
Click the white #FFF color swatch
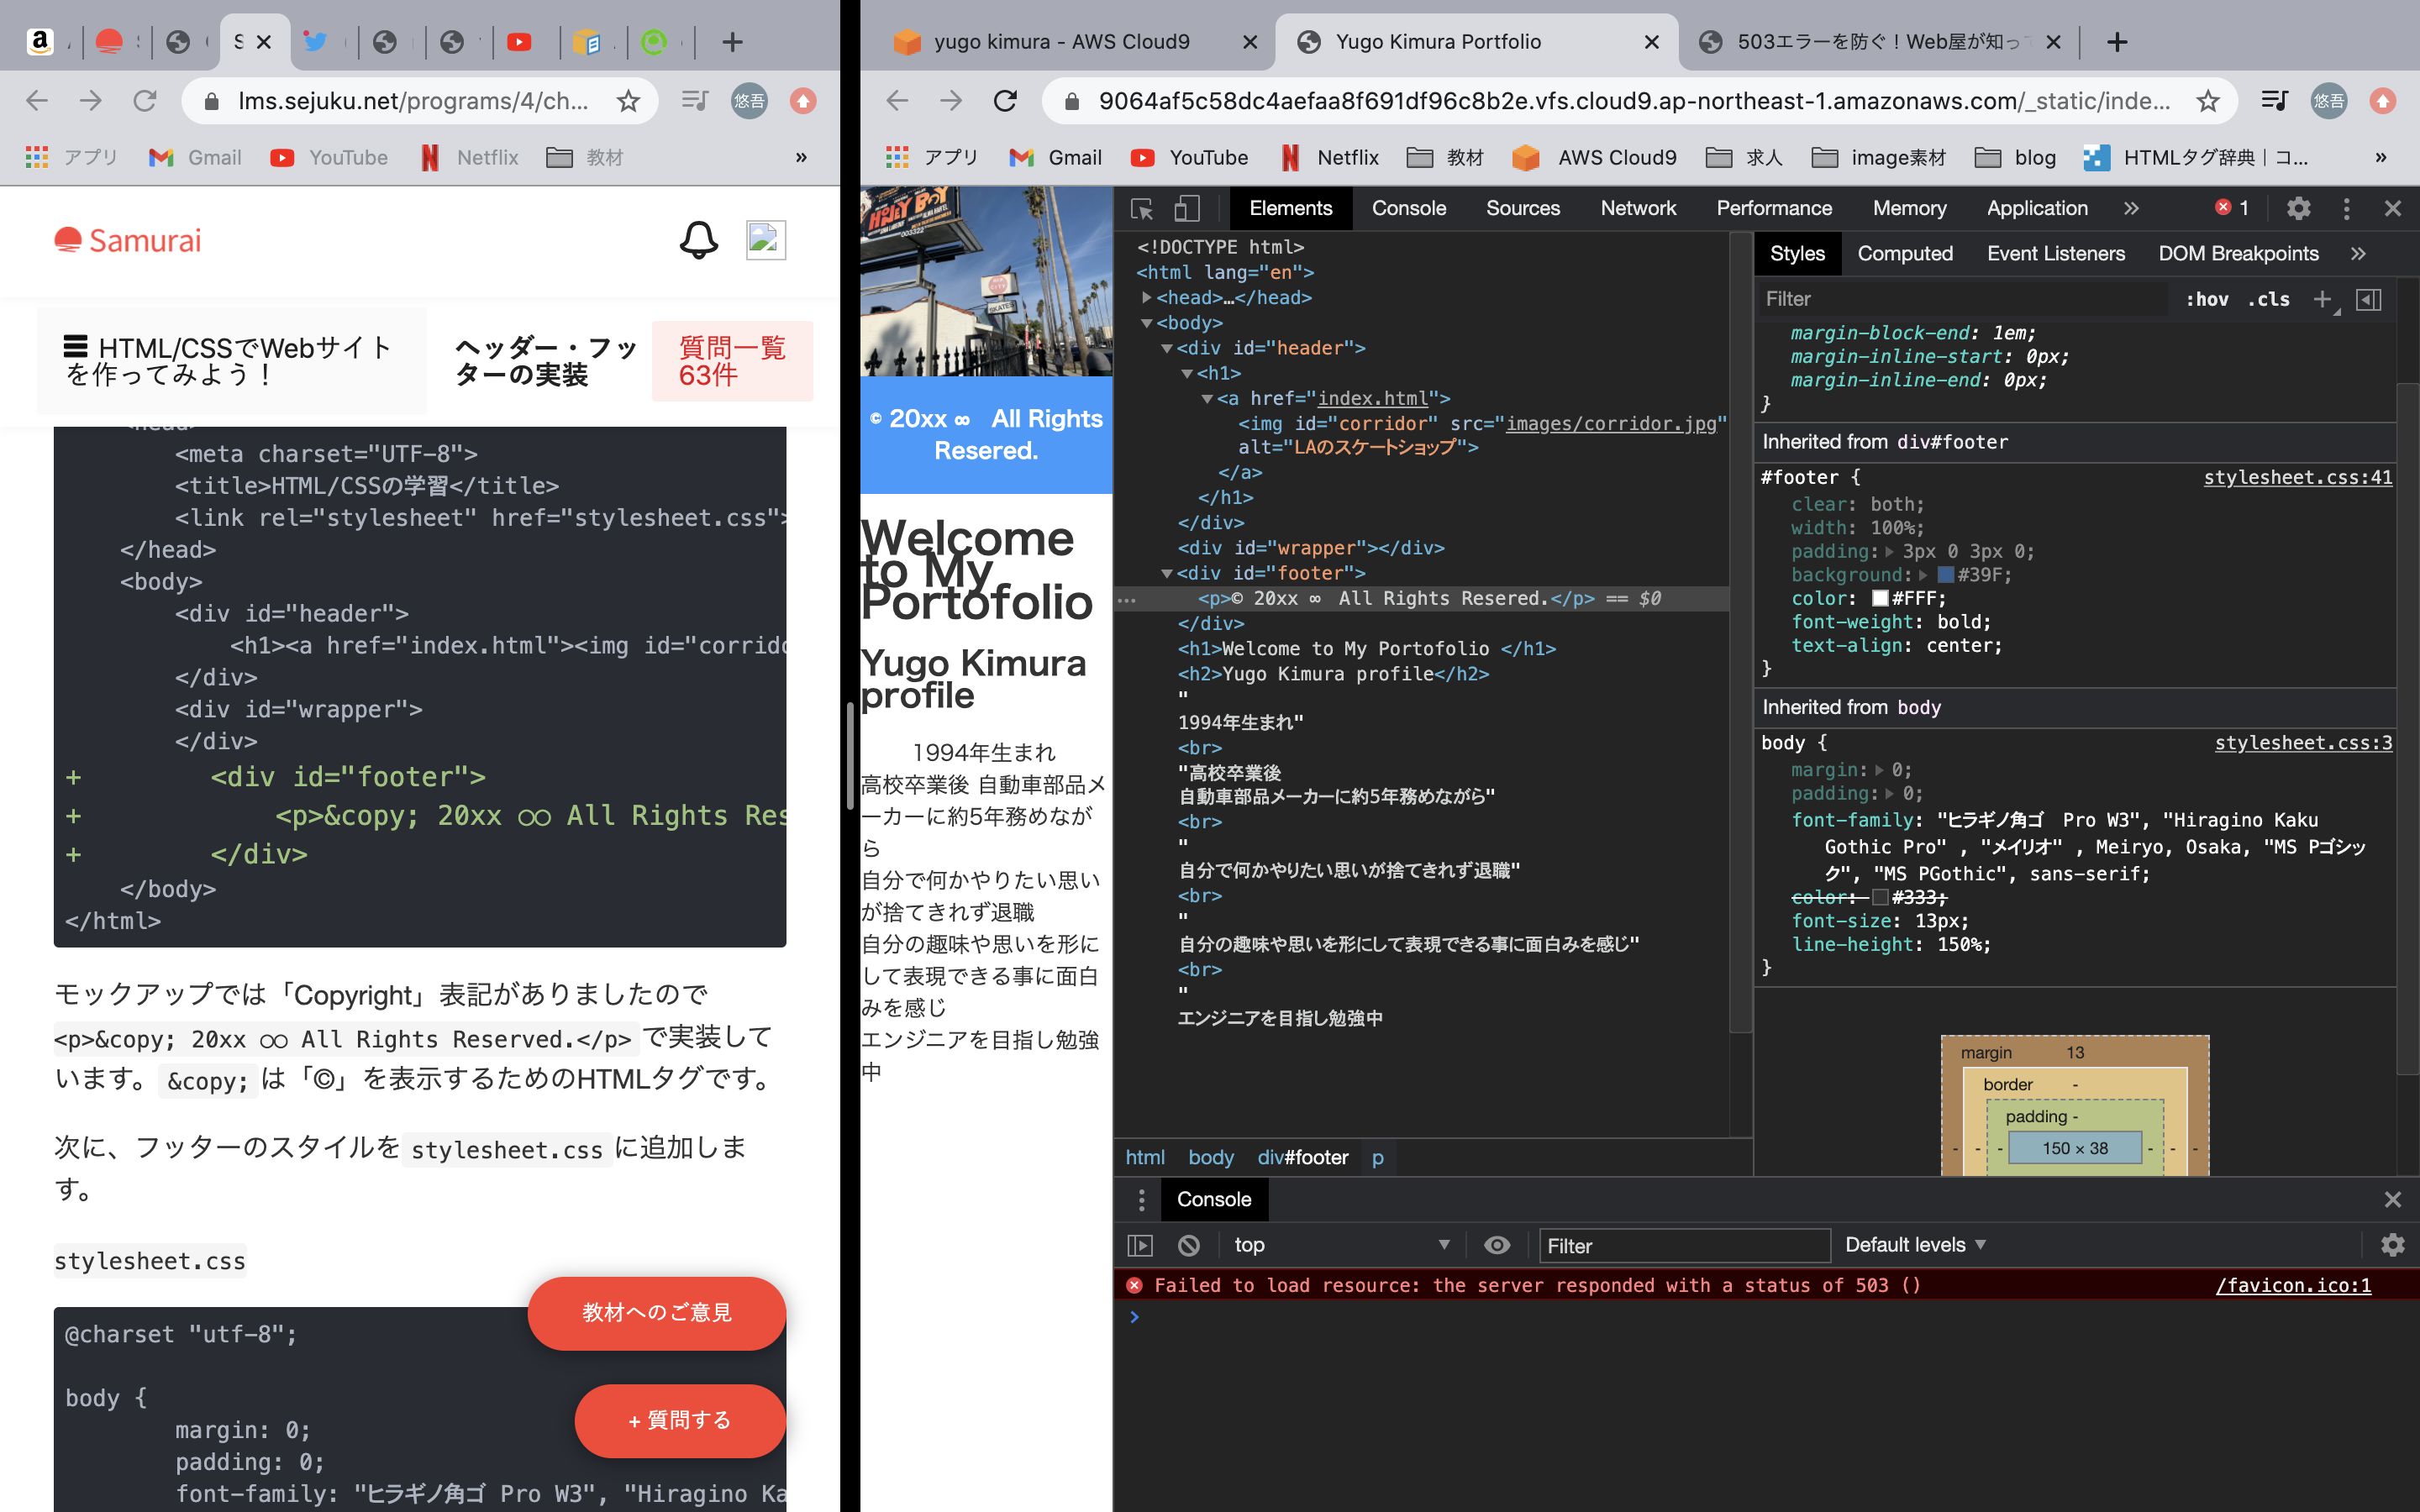[1880, 598]
